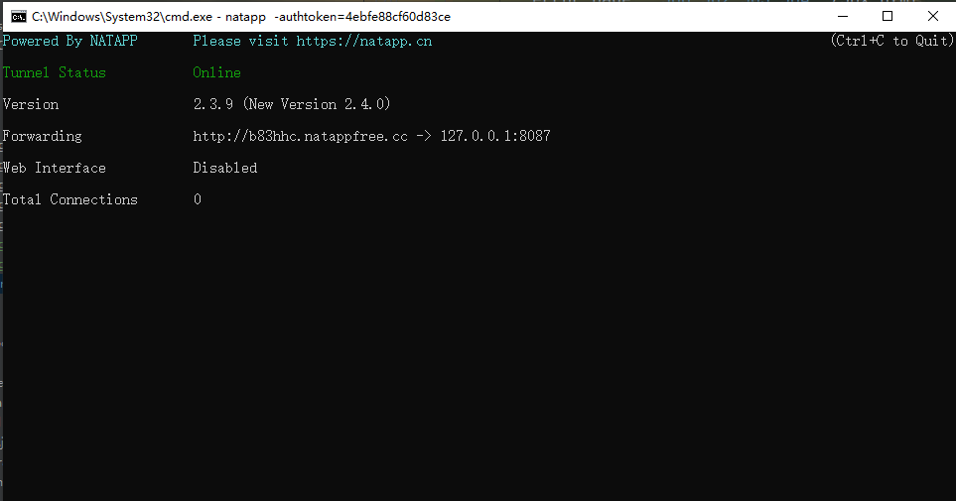Click the window title text with authtoken
956x501 pixels.
(241, 17)
